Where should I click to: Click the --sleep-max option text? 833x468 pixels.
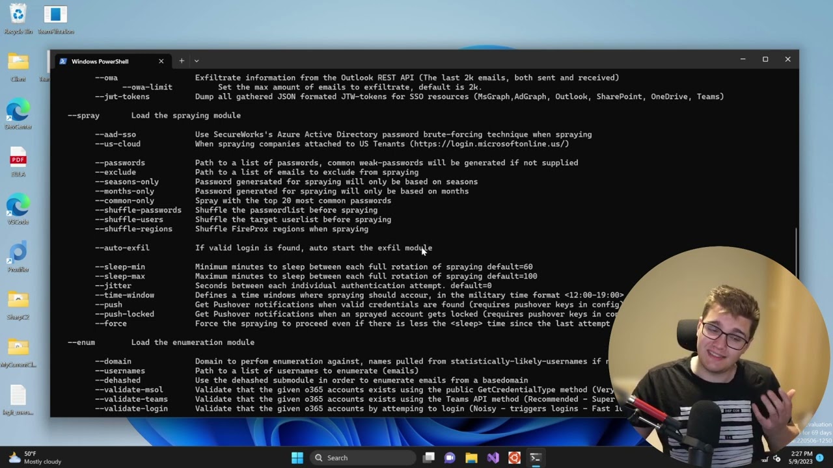(120, 277)
